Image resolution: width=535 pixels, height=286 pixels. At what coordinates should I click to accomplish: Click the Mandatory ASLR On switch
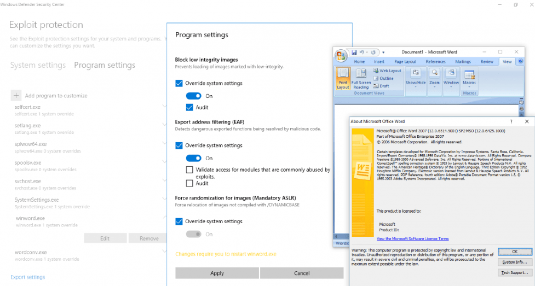coord(193,234)
